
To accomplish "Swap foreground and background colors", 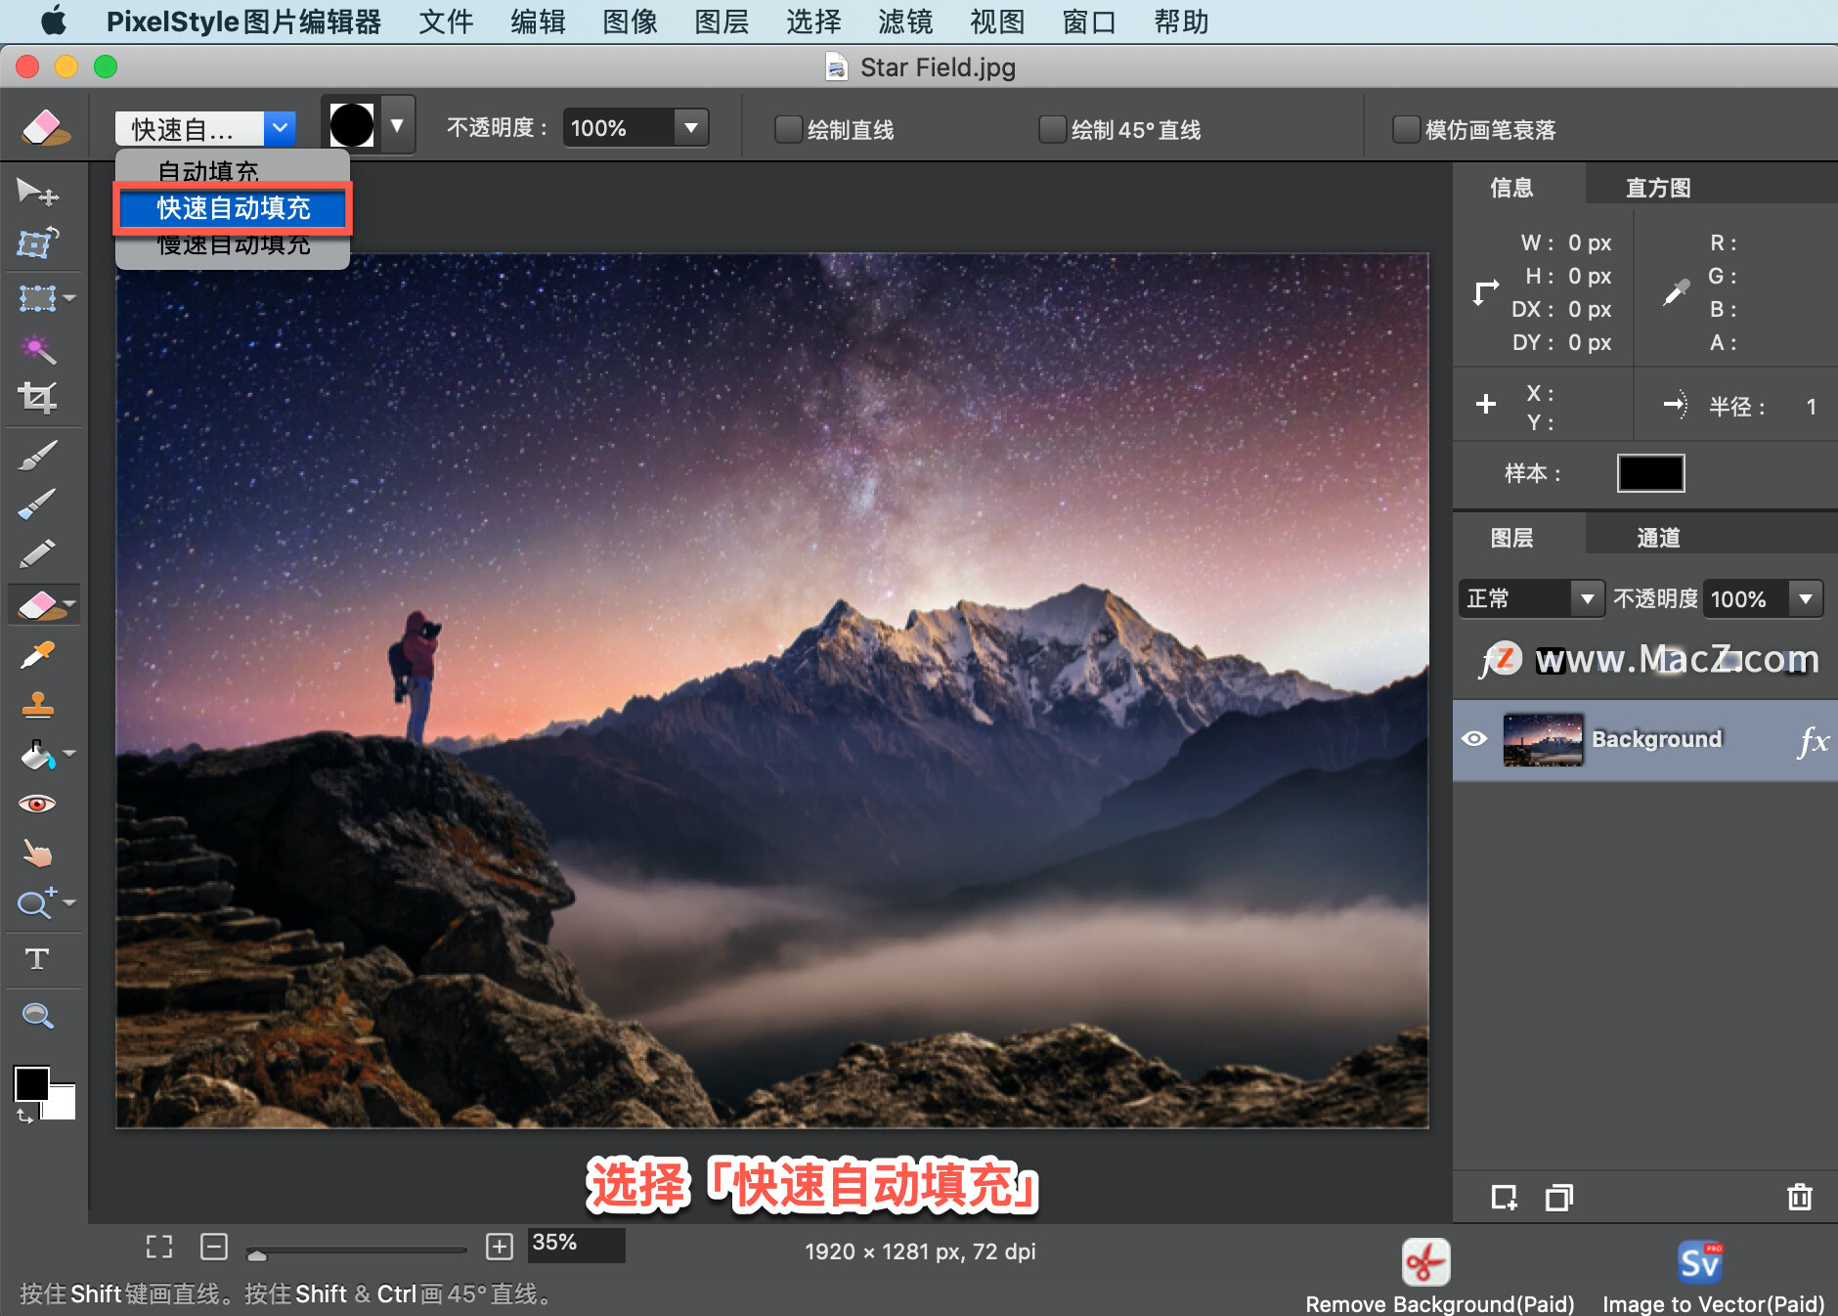I will [x=24, y=1116].
